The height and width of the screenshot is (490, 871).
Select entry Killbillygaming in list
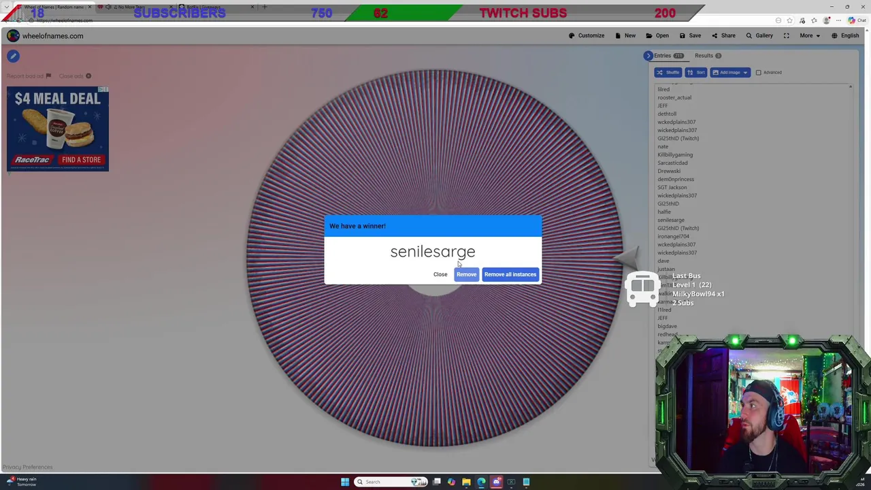click(675, 154)
